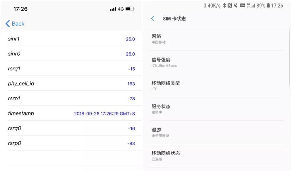Select the phy_cell_id value 163

tap(131, 84)
